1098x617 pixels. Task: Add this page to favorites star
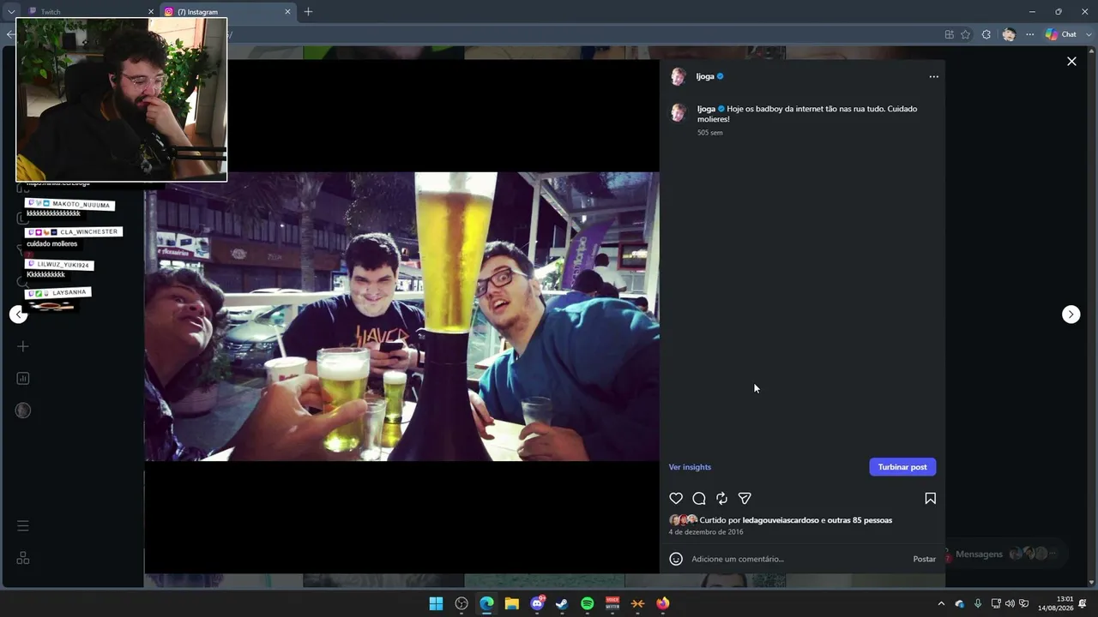point(965,34)
